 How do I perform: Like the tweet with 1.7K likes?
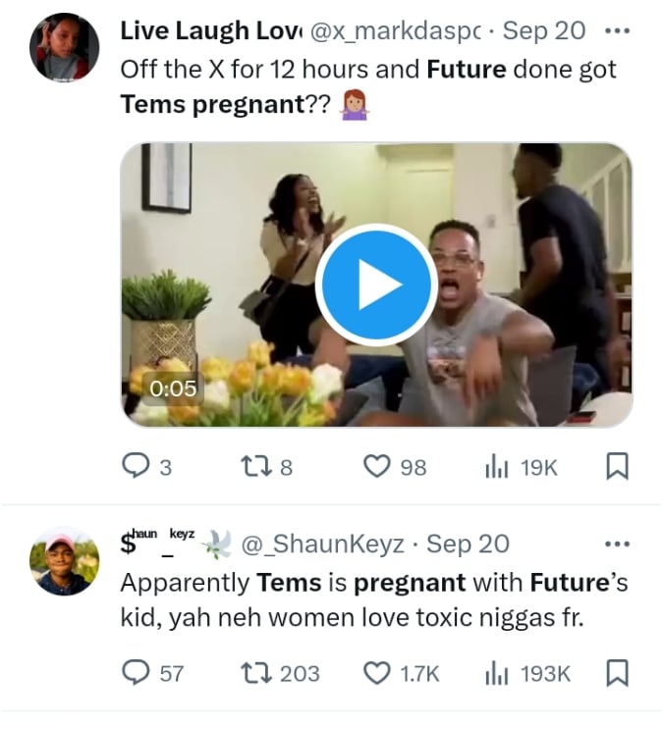pos(377,672)
